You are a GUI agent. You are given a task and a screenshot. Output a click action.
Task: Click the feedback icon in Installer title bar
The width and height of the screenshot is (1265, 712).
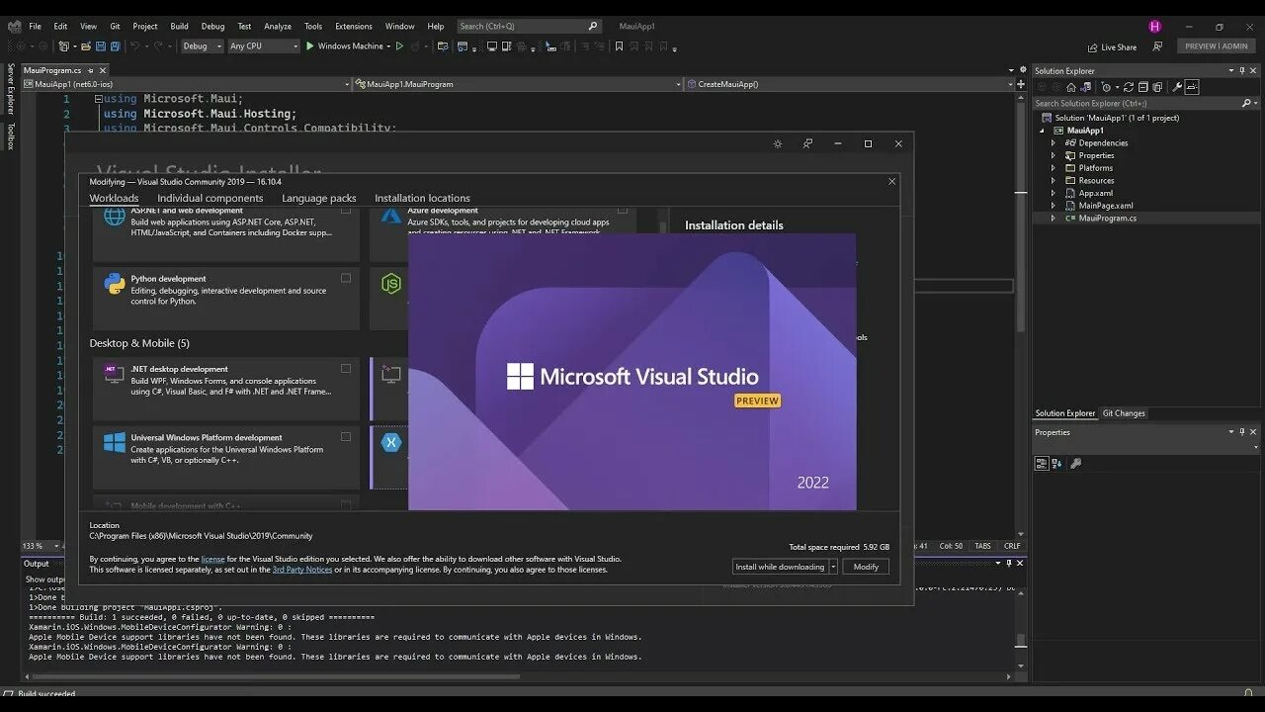(x=807, y=143)
